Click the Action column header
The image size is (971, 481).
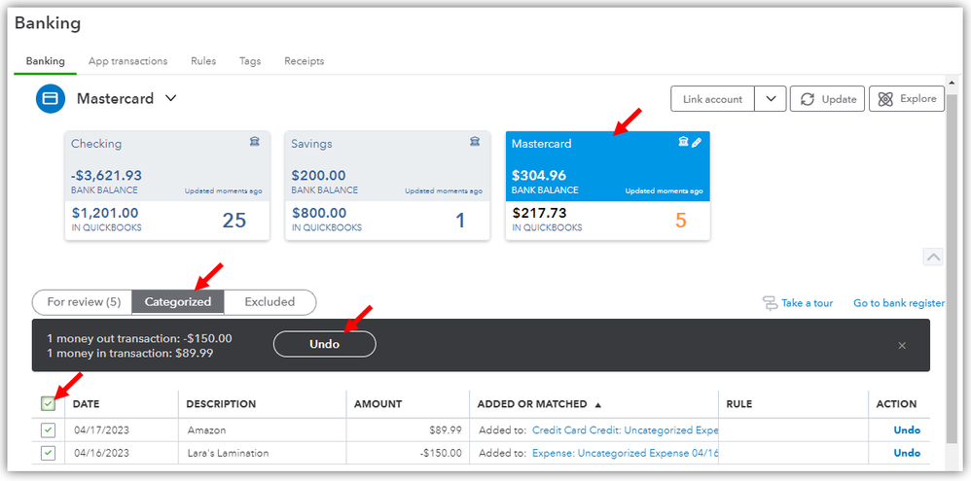point(896,404)
